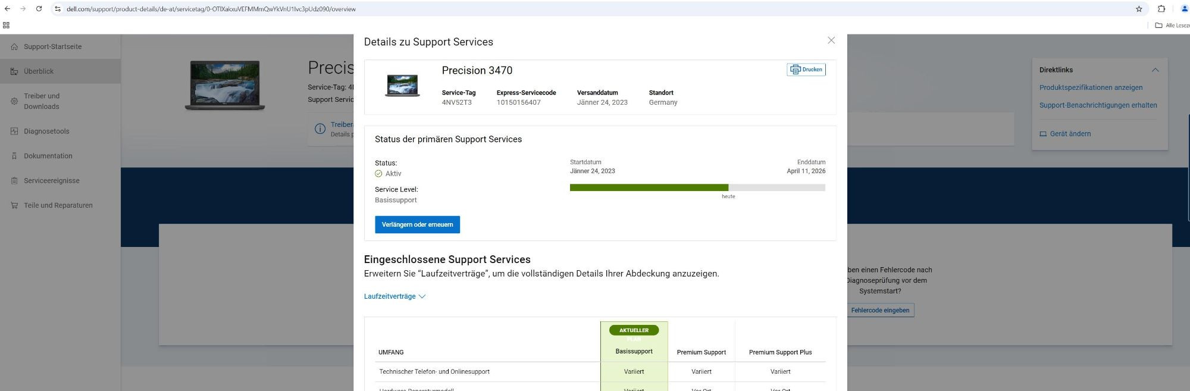Click the cart icon beside Teile und Reparaturen
1190x391 pixels.
coord(14,205)
